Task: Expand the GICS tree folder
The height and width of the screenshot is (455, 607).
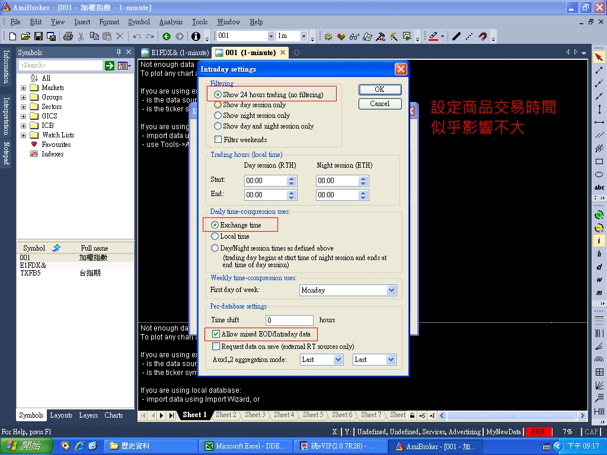Action: pyautogui.click(x=23, y=116)
